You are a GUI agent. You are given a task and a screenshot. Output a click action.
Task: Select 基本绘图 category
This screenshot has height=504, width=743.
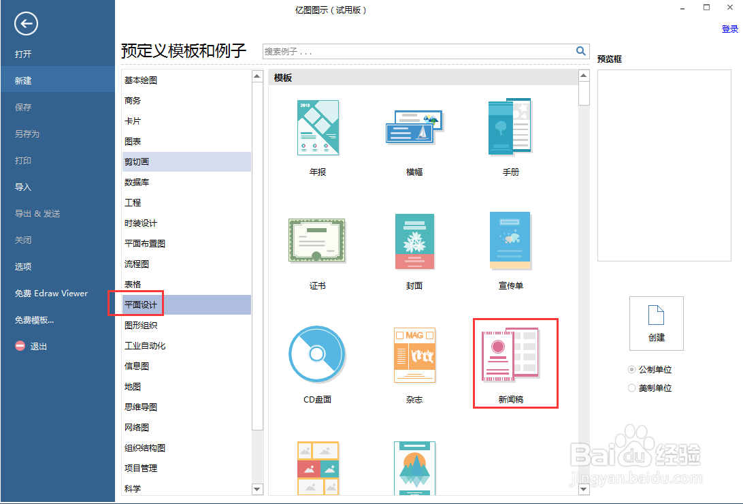[186, 80]
